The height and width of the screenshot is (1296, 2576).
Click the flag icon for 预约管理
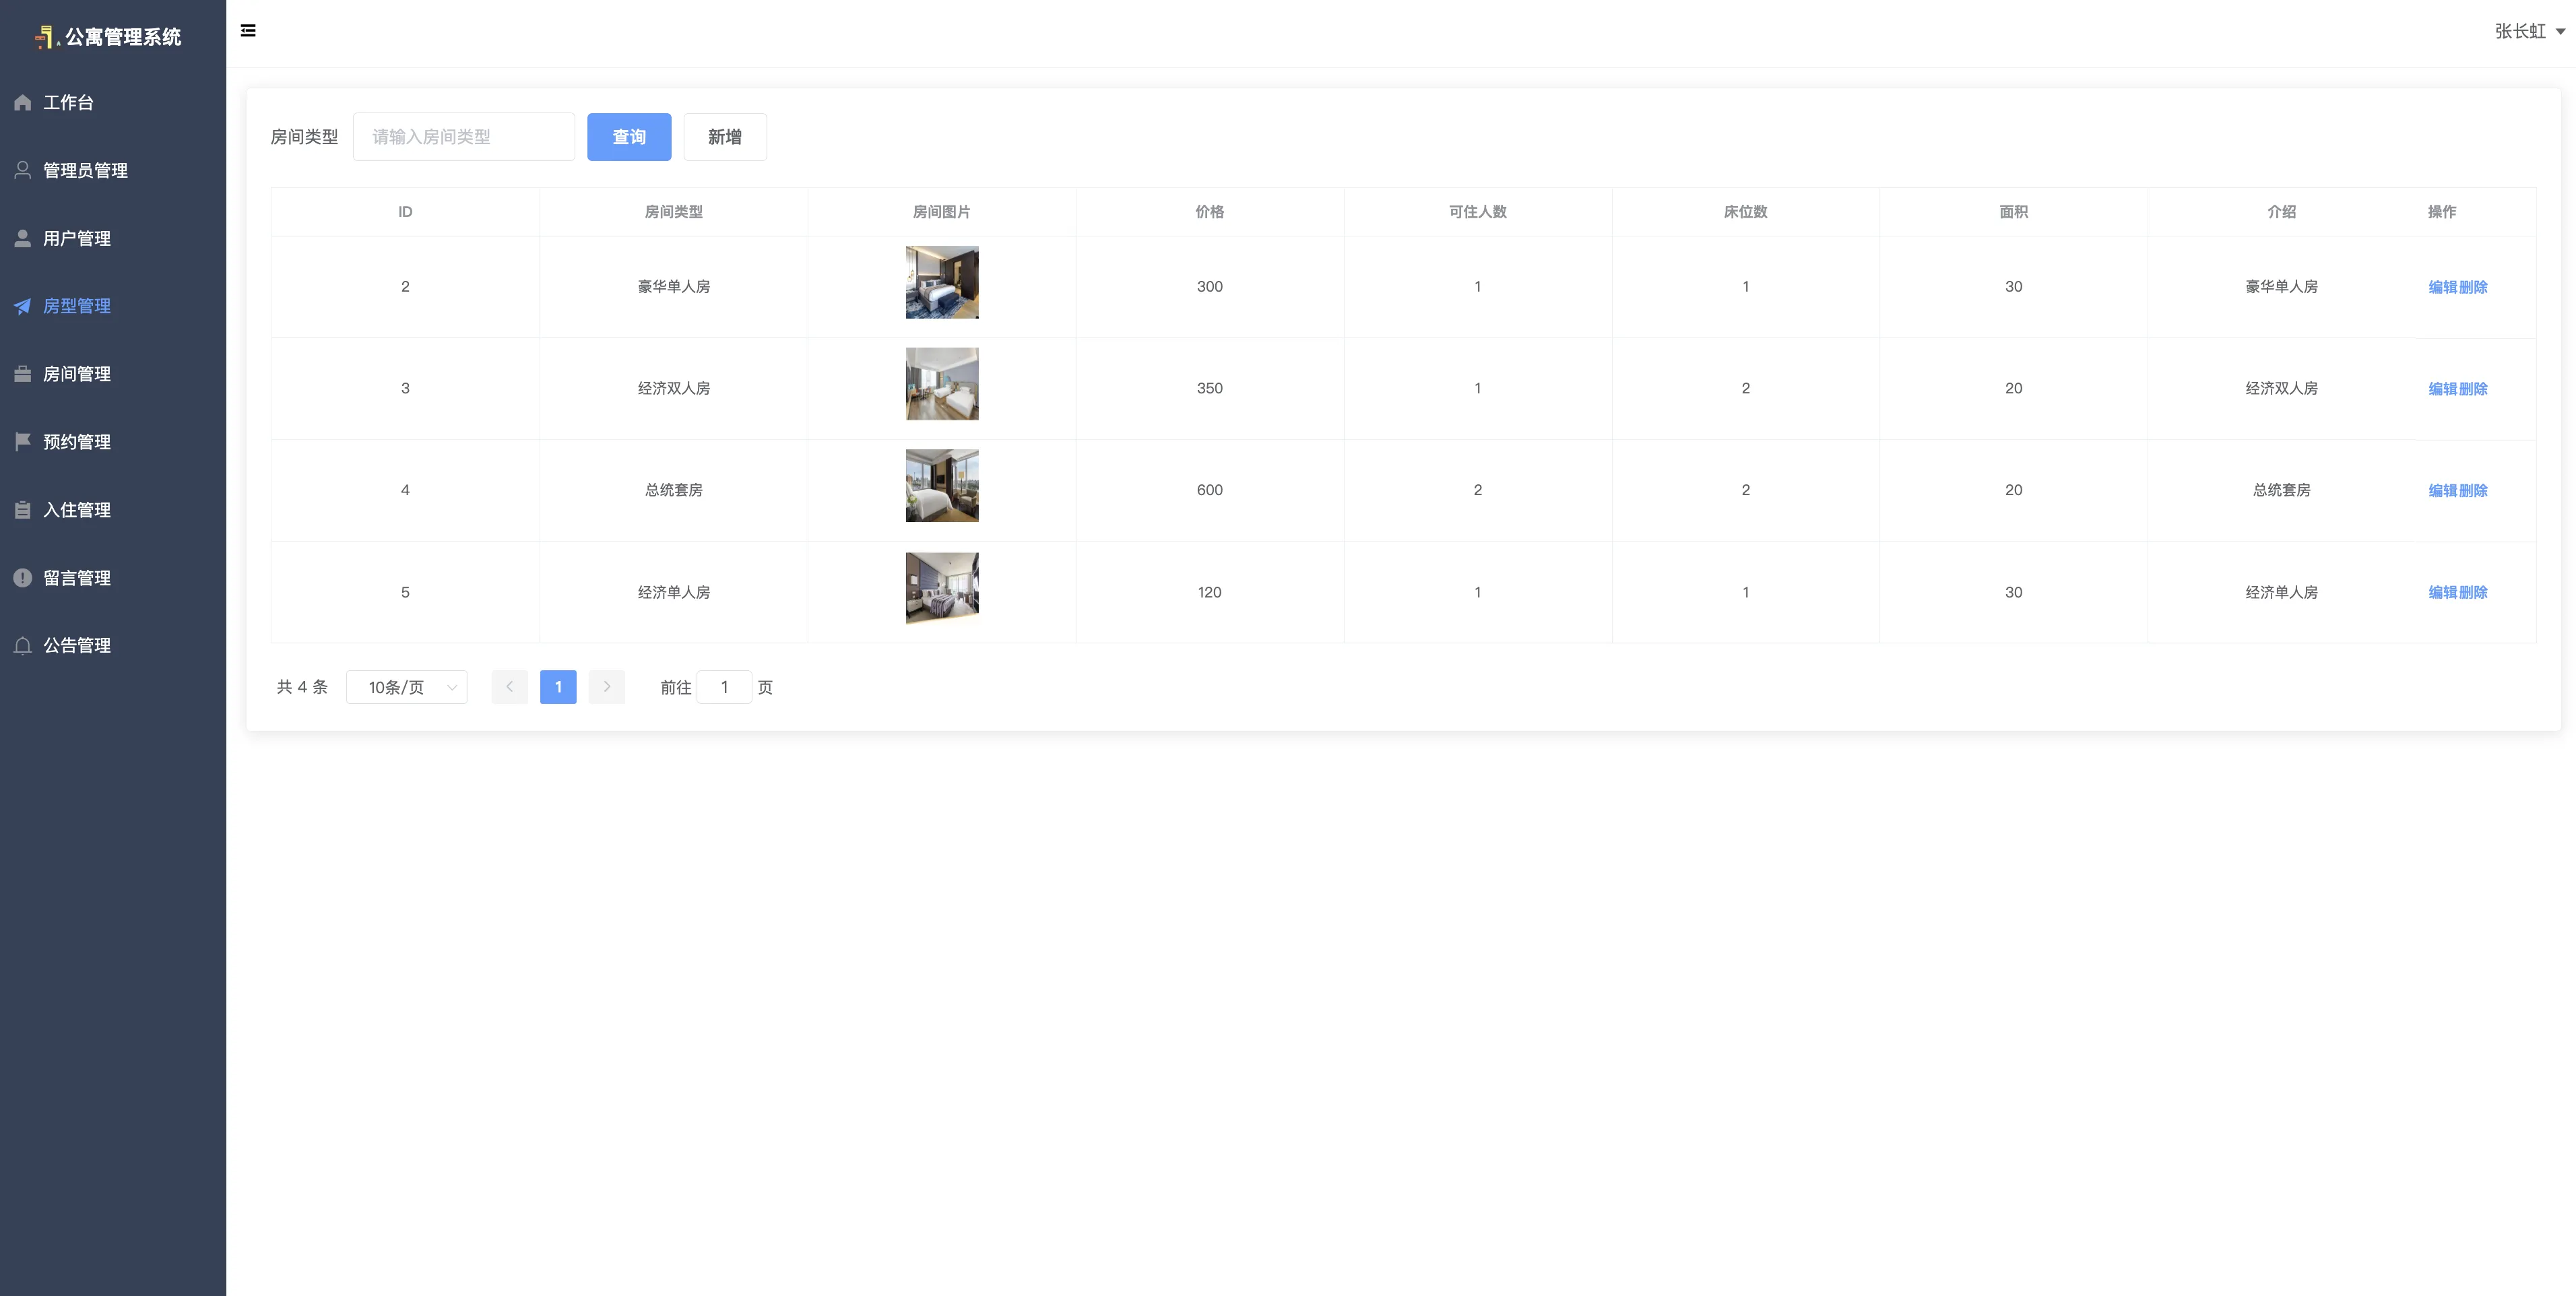coord(23,441)
